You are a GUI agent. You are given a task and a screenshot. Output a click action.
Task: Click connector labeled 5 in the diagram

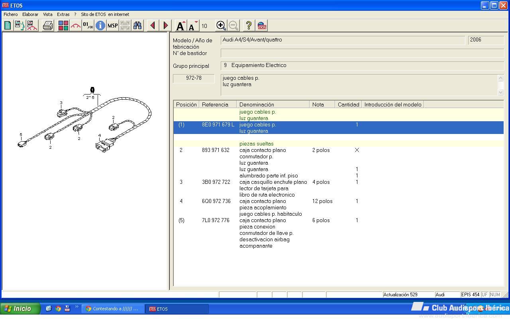point(22,144)
